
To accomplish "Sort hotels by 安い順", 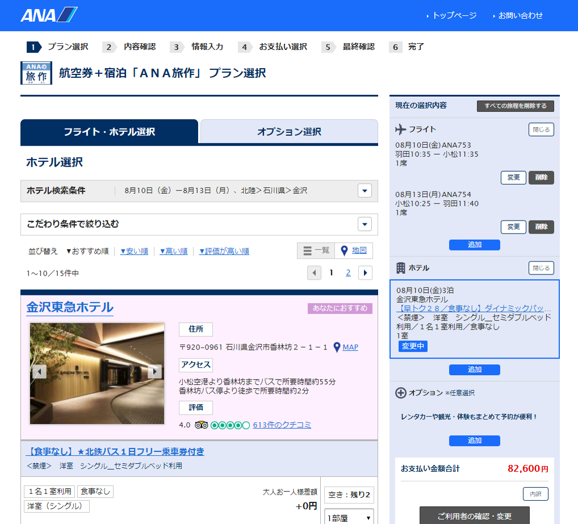I will click(134, 251).
